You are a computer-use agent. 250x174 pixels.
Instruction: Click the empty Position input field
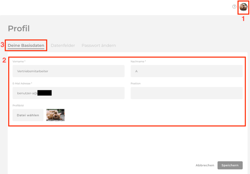click(187, 93)
